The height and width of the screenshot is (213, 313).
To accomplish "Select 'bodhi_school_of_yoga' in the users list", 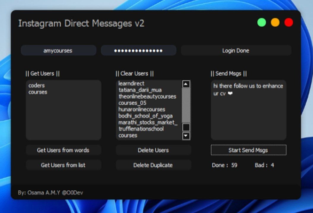I will tap(145, 116).
